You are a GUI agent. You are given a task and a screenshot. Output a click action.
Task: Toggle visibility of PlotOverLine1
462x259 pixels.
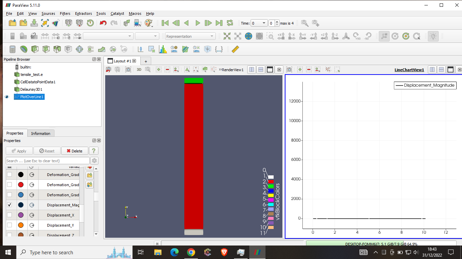(x=6, y=97)
